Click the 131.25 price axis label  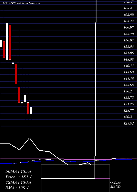click(x=129, y=104)
